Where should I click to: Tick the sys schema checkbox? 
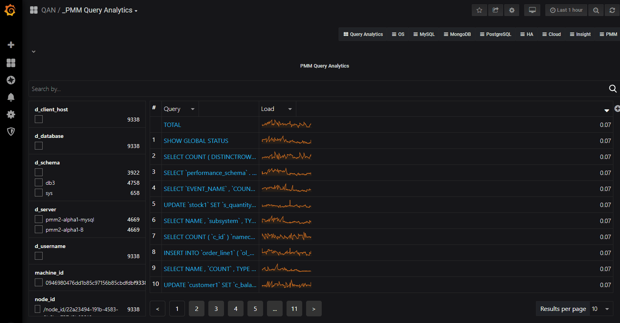[39, 193]
